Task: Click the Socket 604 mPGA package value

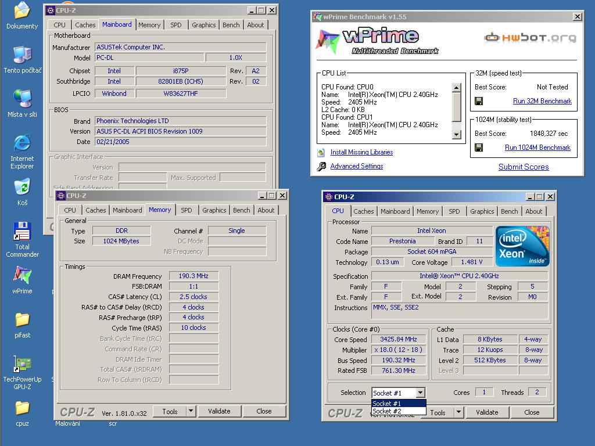Action: (x=432, y=251)
